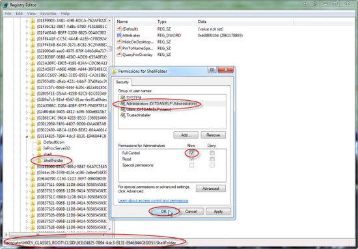The height and width of the screenshot is (249, 358).
Task: Toggle Allow for Special permissions
Action: [x=191, y=165]
